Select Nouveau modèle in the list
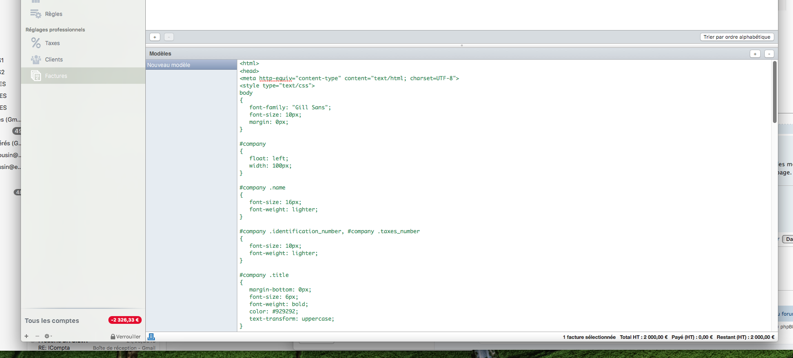Screen dimensions: 793x358 coord(191,65)
